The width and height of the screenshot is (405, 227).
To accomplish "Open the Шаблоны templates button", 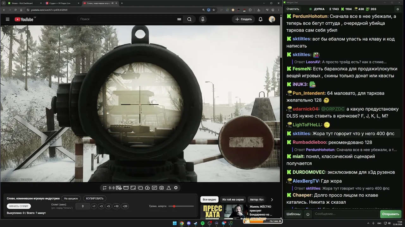I will tap(293, 214).
